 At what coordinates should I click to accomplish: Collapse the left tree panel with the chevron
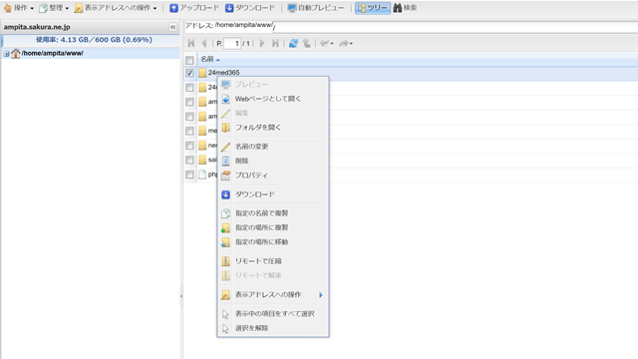172,27
